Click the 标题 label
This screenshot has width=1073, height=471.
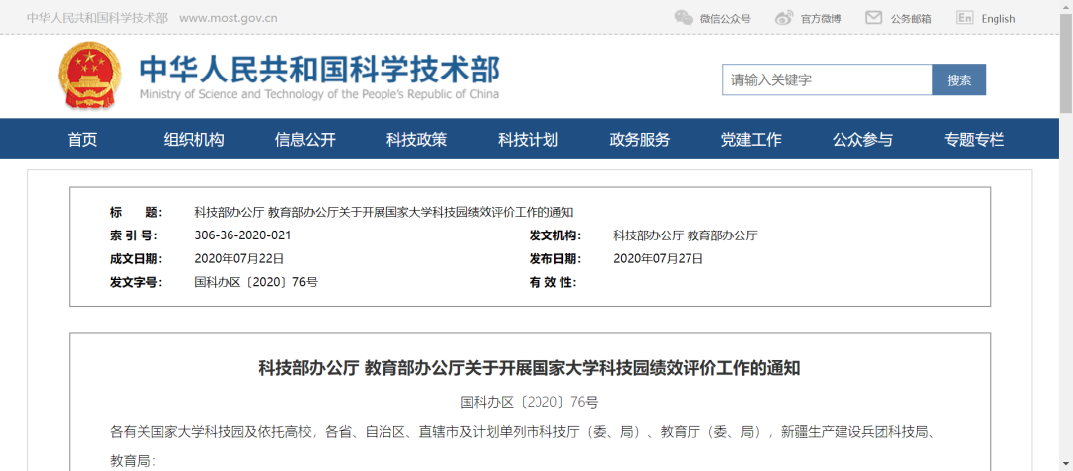136,212
